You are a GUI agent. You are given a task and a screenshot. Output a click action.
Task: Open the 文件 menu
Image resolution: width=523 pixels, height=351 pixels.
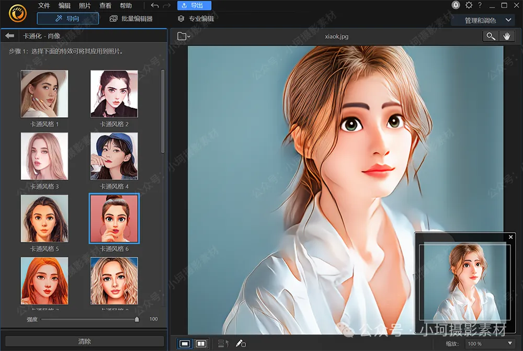click(44, 6)
